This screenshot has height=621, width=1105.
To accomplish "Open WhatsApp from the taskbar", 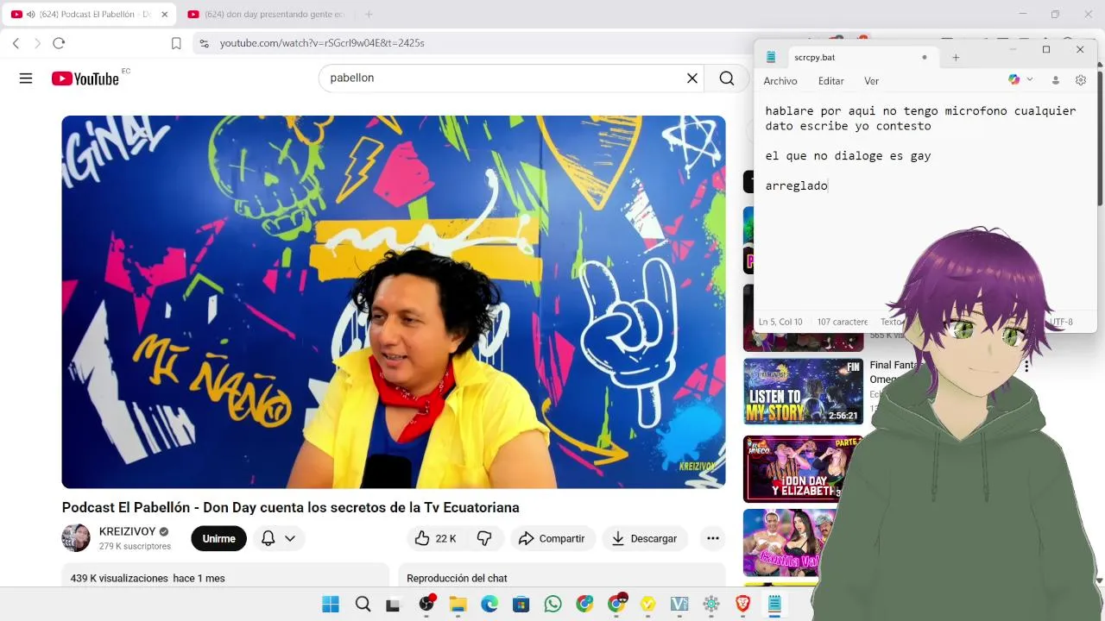I will point(553,605).
